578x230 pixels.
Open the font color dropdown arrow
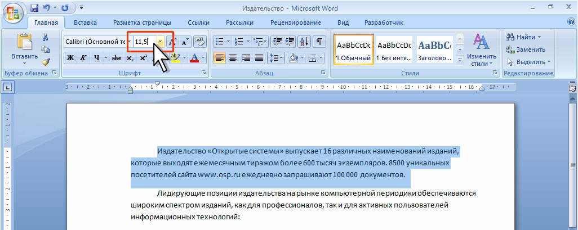tap(204, 58)
